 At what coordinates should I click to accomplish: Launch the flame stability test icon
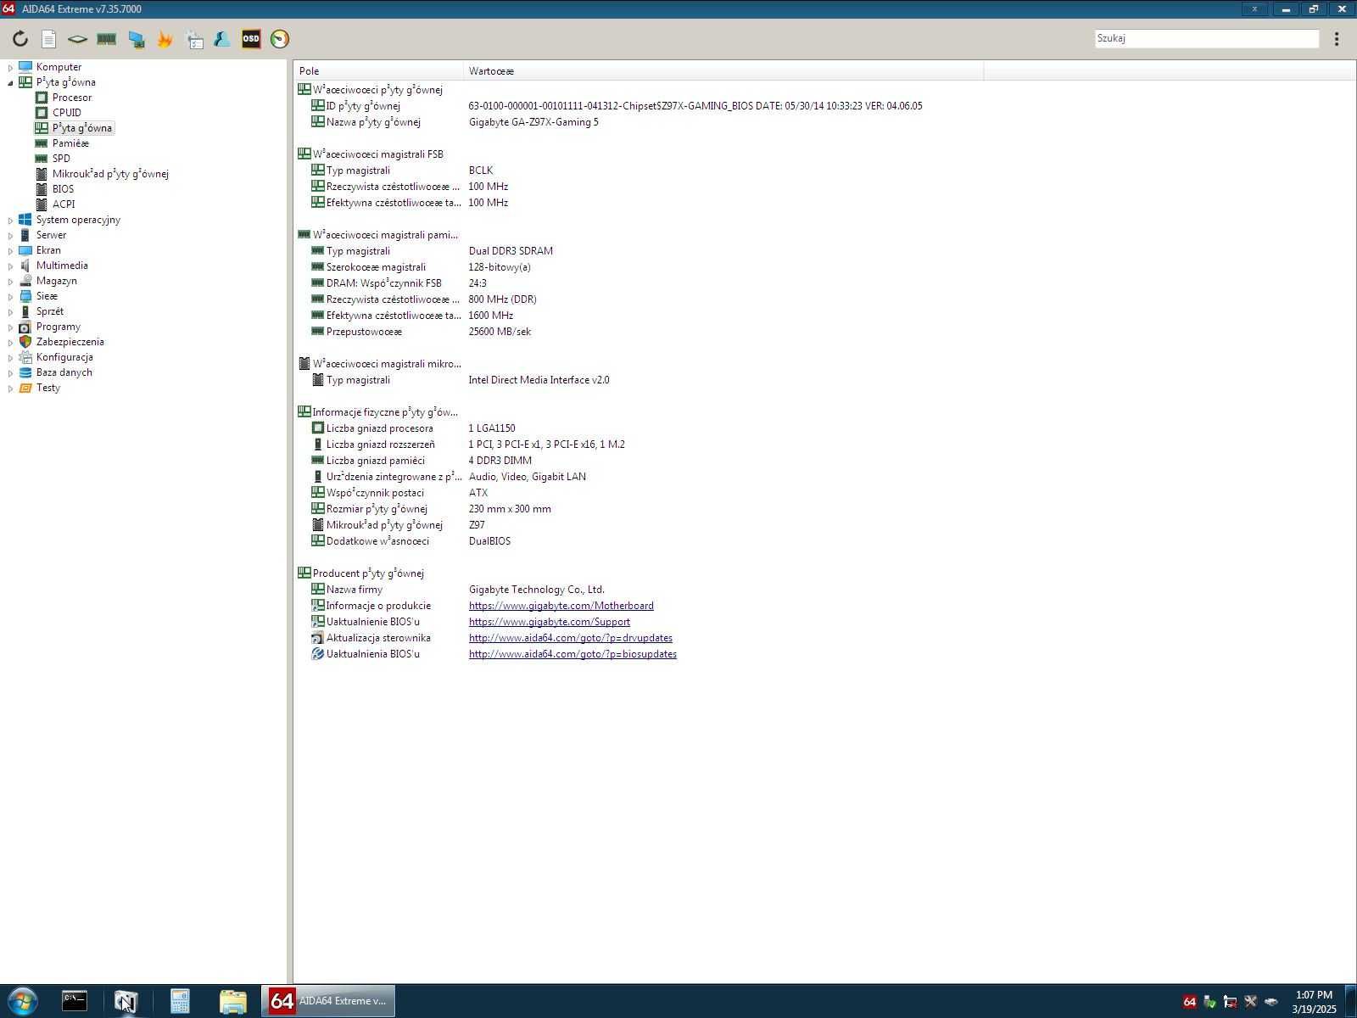pos(165,39)
